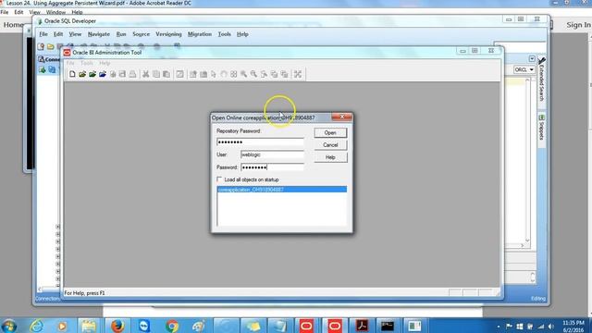Open Versioning menu in SQL Developer

(x=168, y=34)
